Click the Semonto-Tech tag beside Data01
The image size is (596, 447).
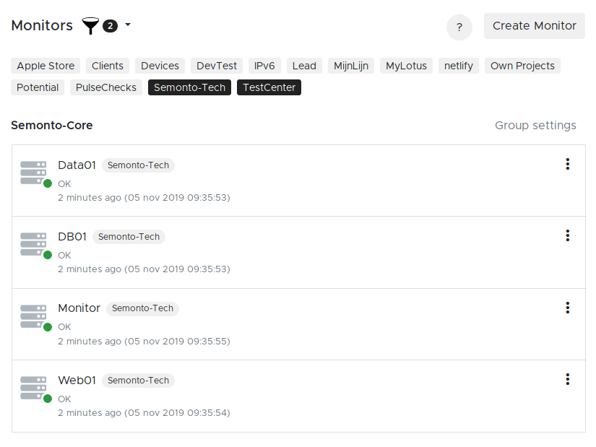[x=138, y=165]
